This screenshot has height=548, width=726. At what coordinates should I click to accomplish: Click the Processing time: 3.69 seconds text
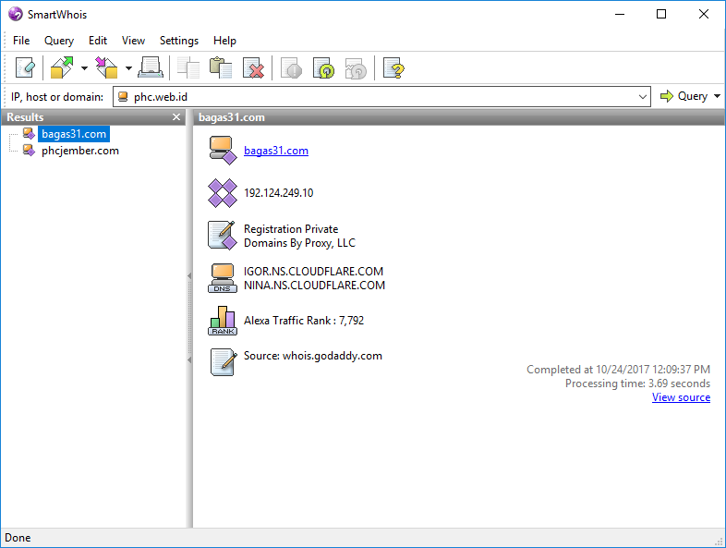(x=637, y=384)
